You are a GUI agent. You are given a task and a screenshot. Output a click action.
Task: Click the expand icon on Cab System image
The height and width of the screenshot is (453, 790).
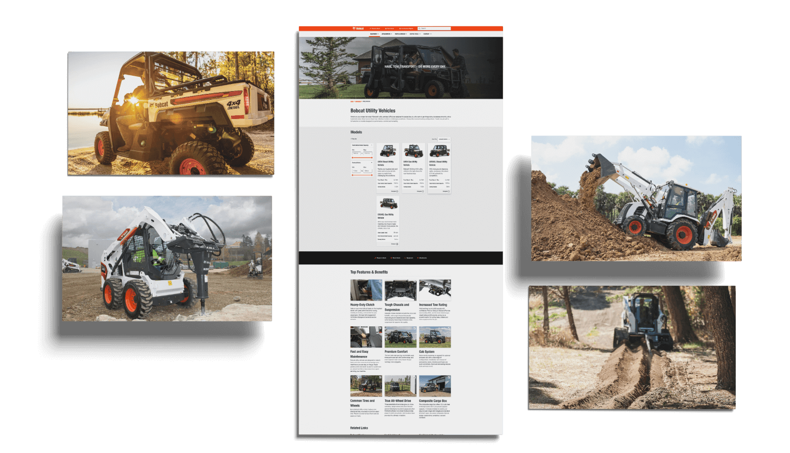pos(449,329)
